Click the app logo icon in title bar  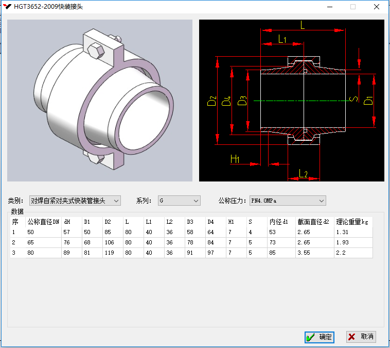[x=7, y=7]
